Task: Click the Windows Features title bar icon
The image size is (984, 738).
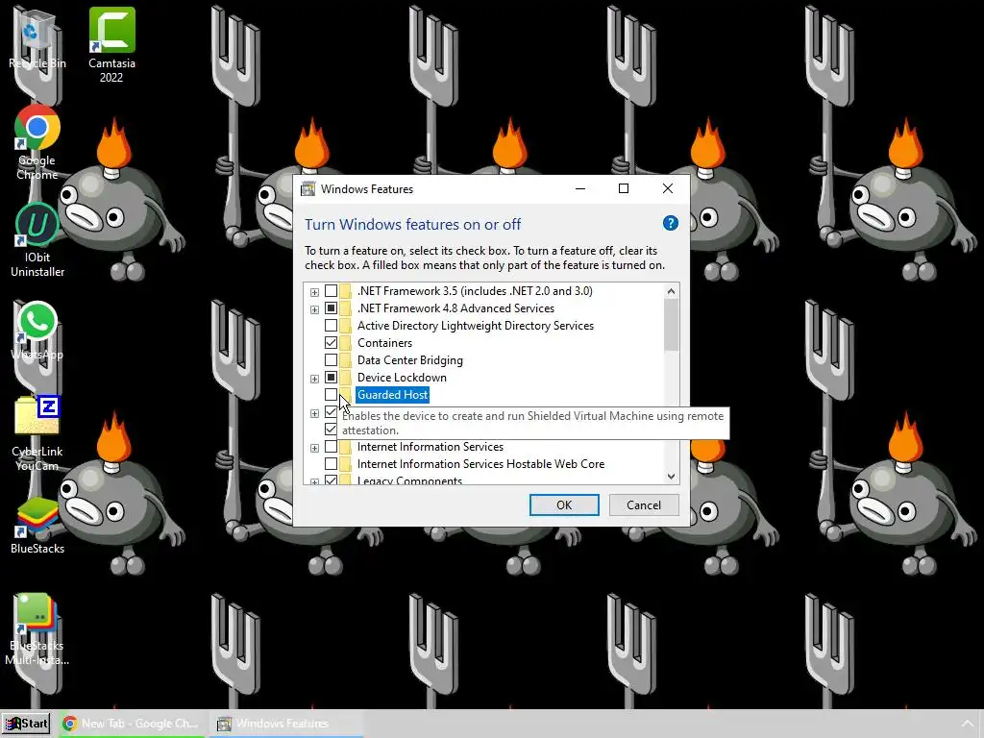Action: pos(308,189)
